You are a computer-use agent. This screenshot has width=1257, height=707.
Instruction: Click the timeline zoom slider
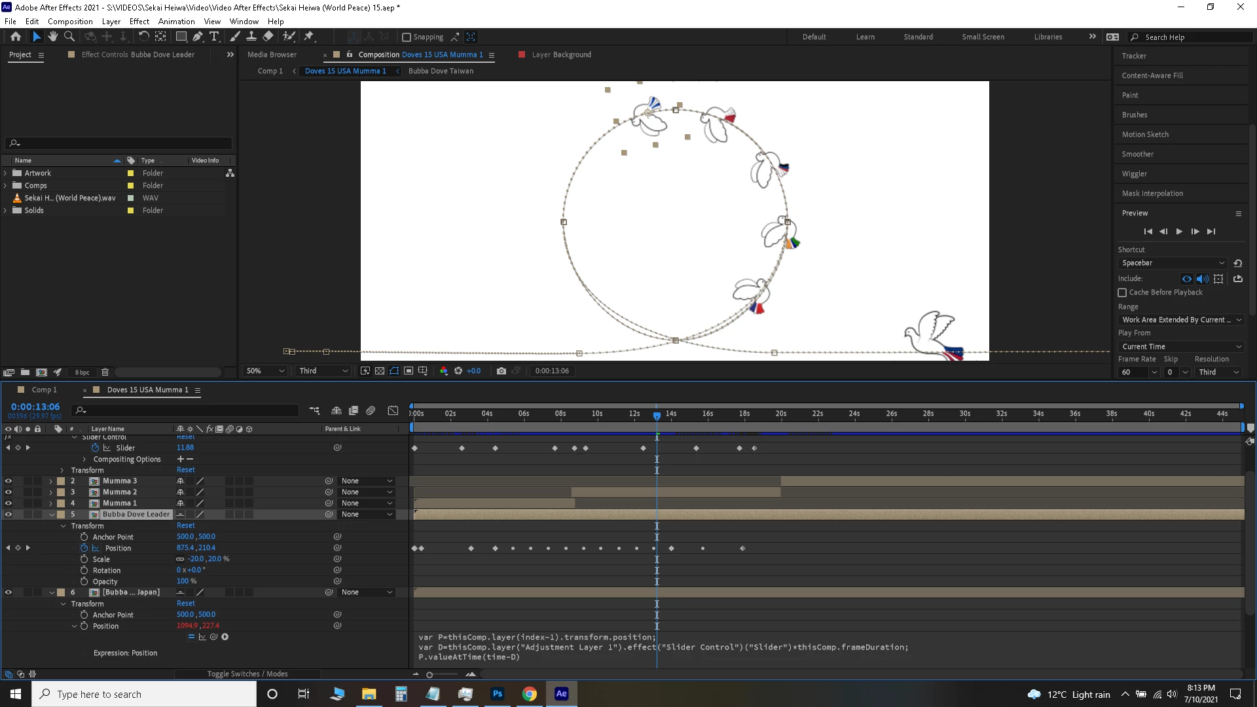coord(430,674)
